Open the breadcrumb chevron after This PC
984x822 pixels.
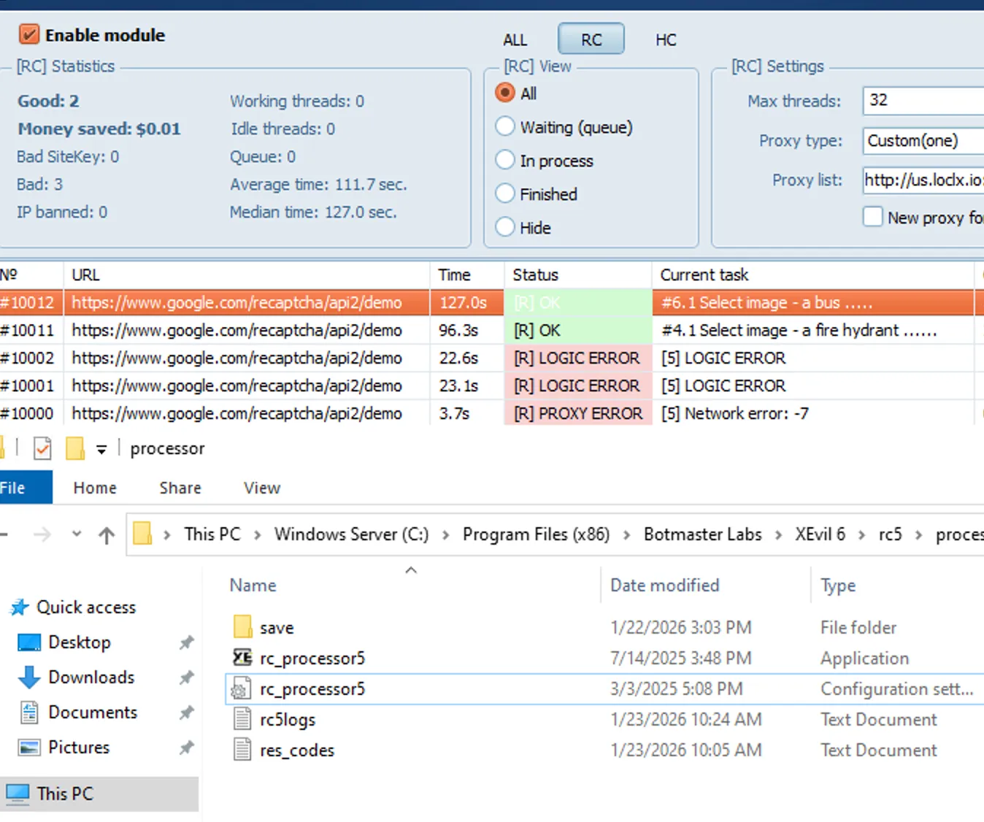tap(257, 534)
